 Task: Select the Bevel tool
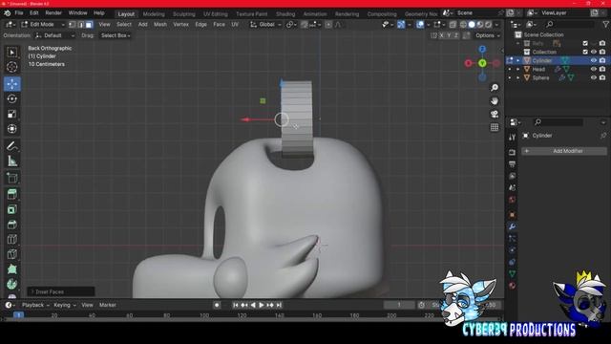pyautogui.click(x=12, y=225)
